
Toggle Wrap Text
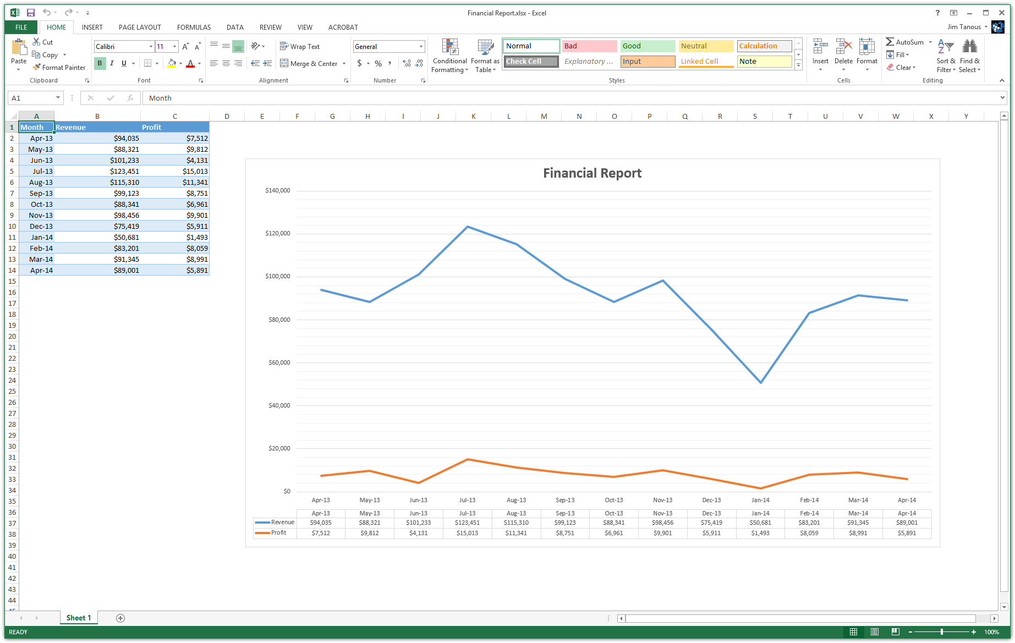[300, 46]
